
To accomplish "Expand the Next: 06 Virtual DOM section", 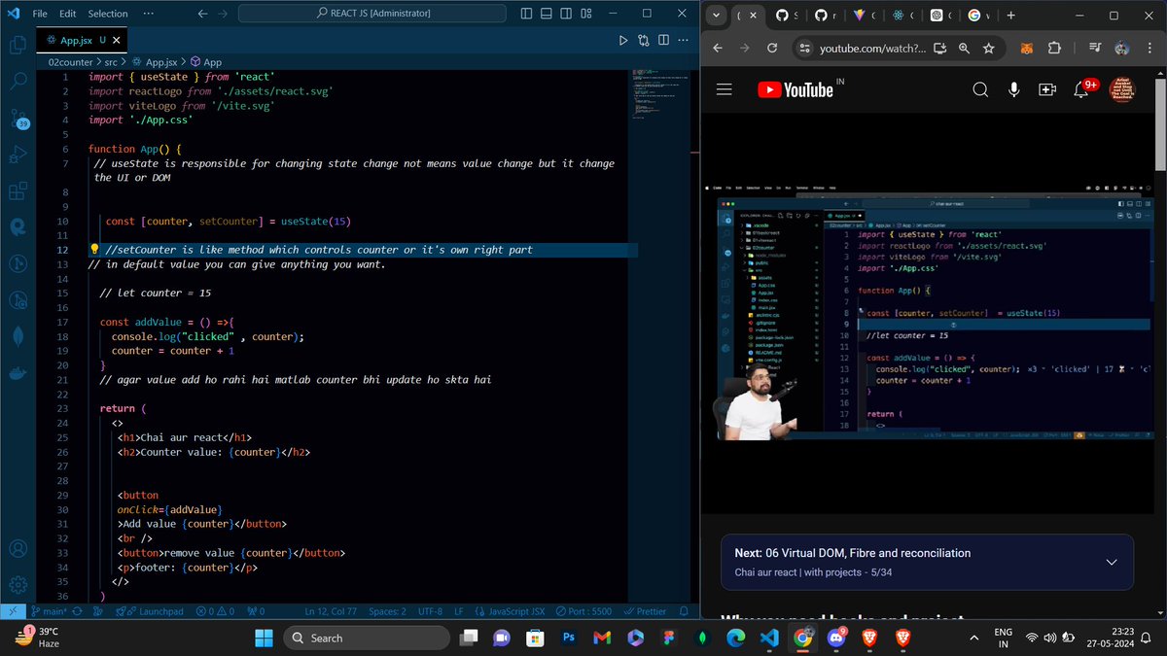I will [x=1112, y=562].
